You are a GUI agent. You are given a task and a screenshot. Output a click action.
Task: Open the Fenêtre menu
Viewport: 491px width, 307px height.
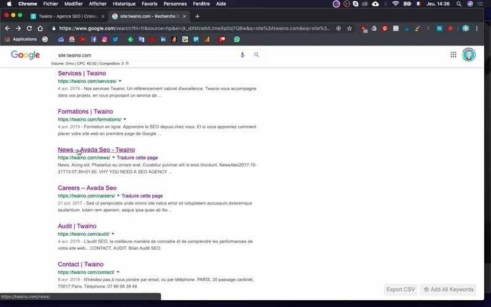coord(201,4)
